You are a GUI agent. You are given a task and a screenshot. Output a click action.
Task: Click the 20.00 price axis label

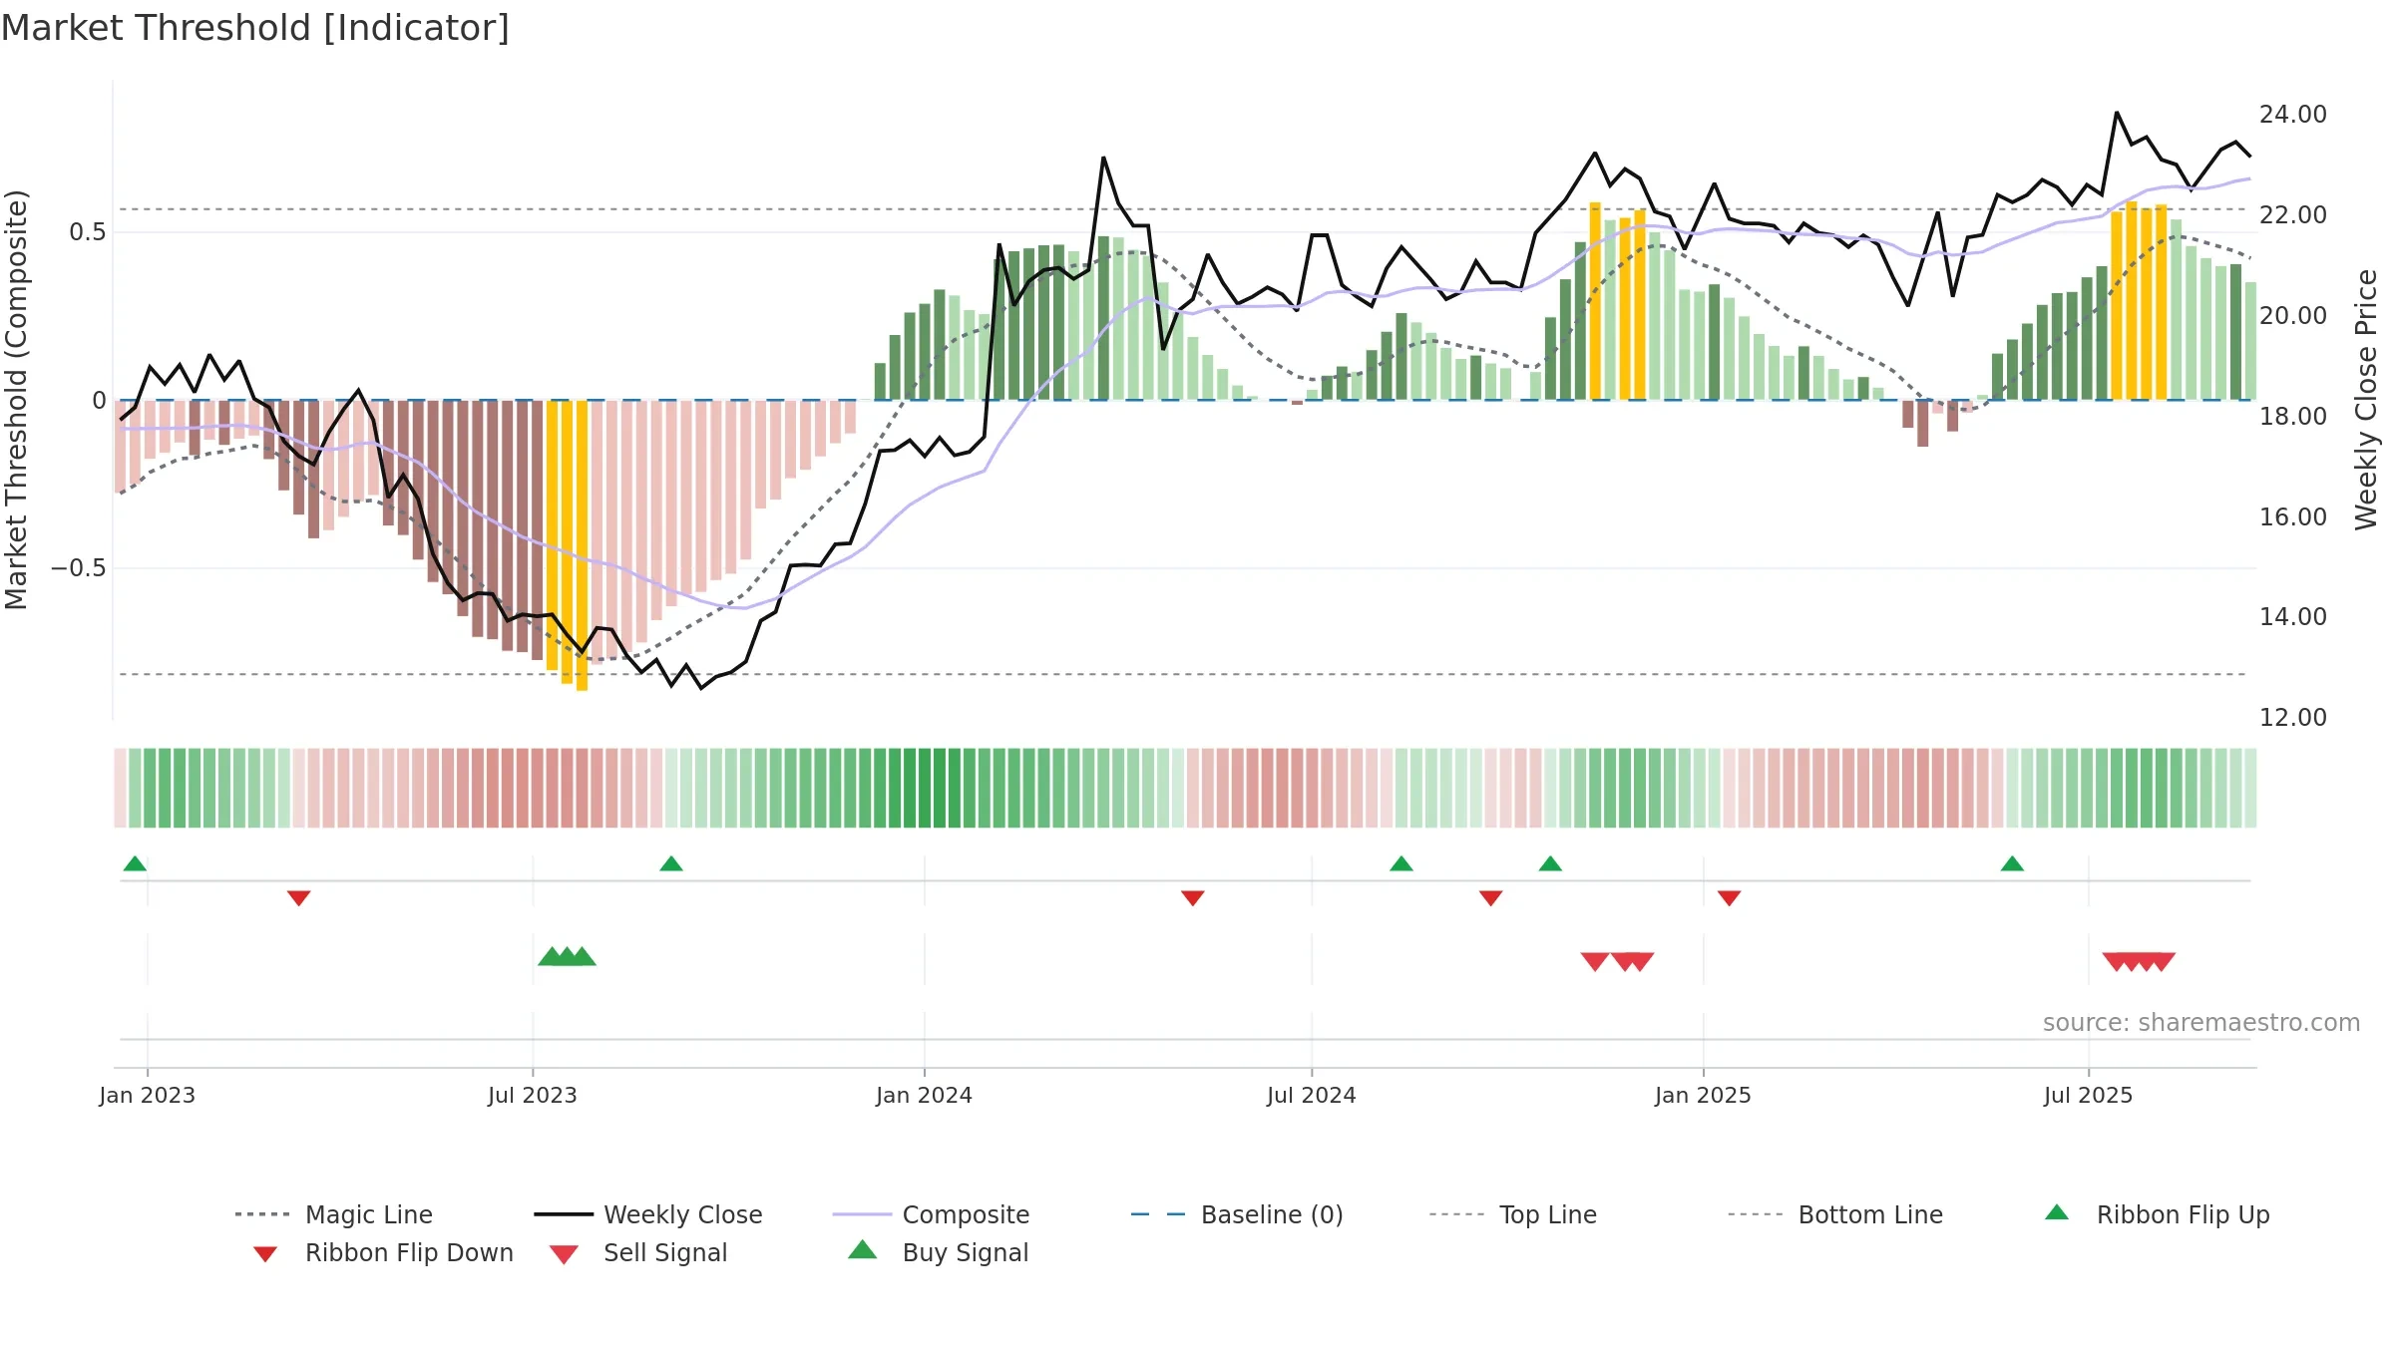tap(2293, 316)
